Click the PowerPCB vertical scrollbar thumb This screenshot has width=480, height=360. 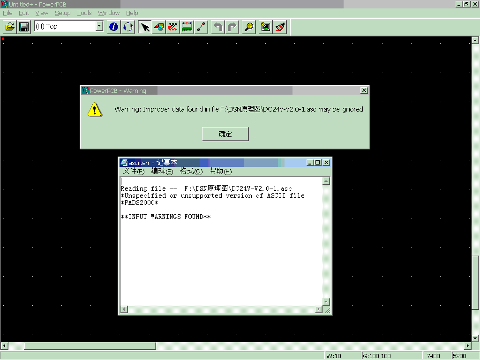pyautogui.click(x=475, y=283)
